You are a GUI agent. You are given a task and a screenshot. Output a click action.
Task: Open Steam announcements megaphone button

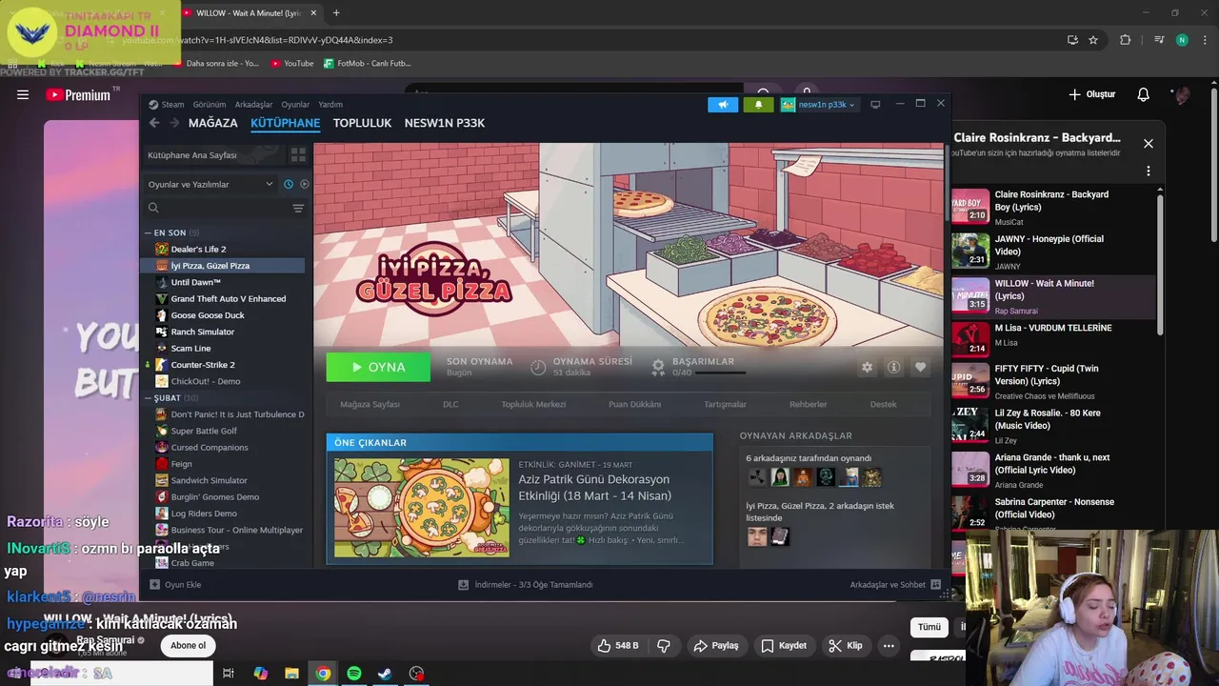point(723,105)
